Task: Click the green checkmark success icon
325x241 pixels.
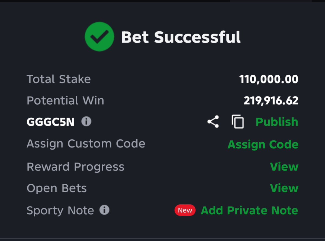Action: click(x=99, y=37)
